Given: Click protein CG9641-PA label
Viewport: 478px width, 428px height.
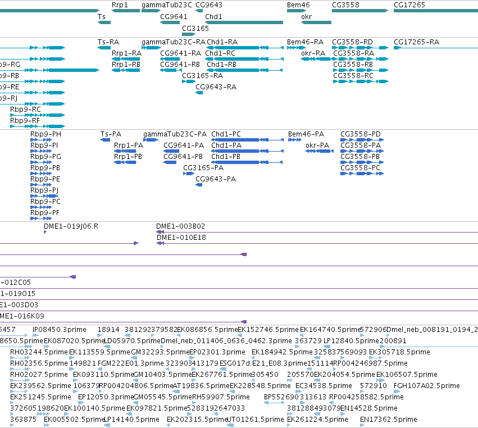Looking at the screenshot, I should (184, 145).
